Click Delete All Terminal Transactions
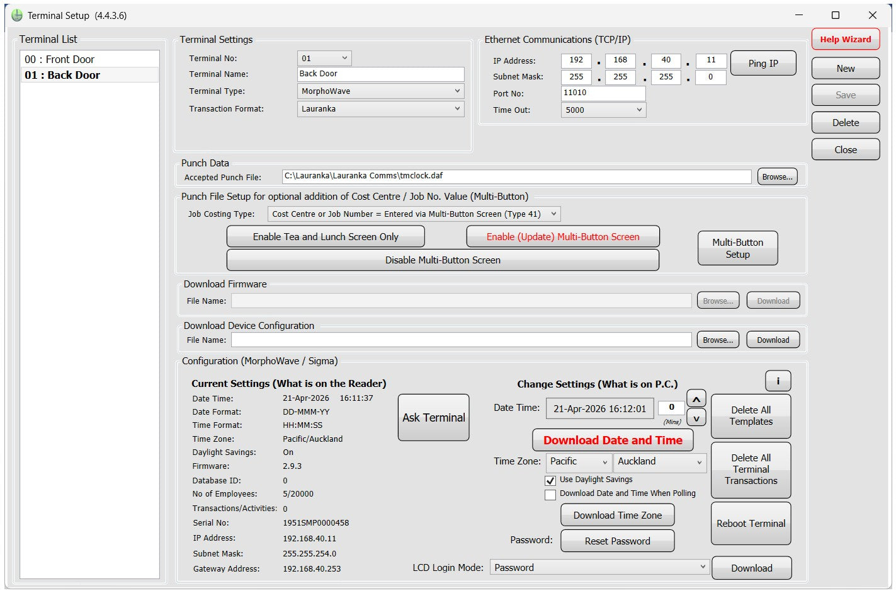Screen dimensions: 896x593 click(751, 469)
